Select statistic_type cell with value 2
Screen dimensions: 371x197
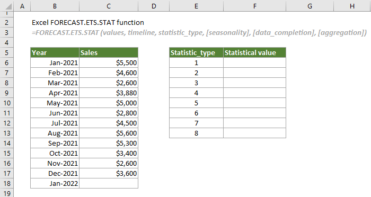point(196,73)
